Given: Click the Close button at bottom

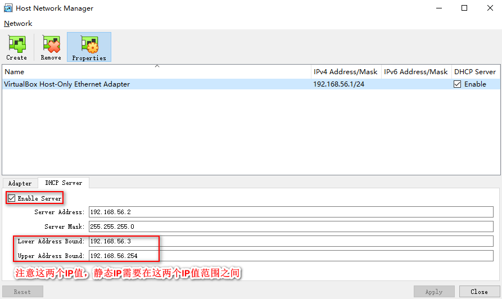Looking at the screenshot, I should (x=480, y=292).
